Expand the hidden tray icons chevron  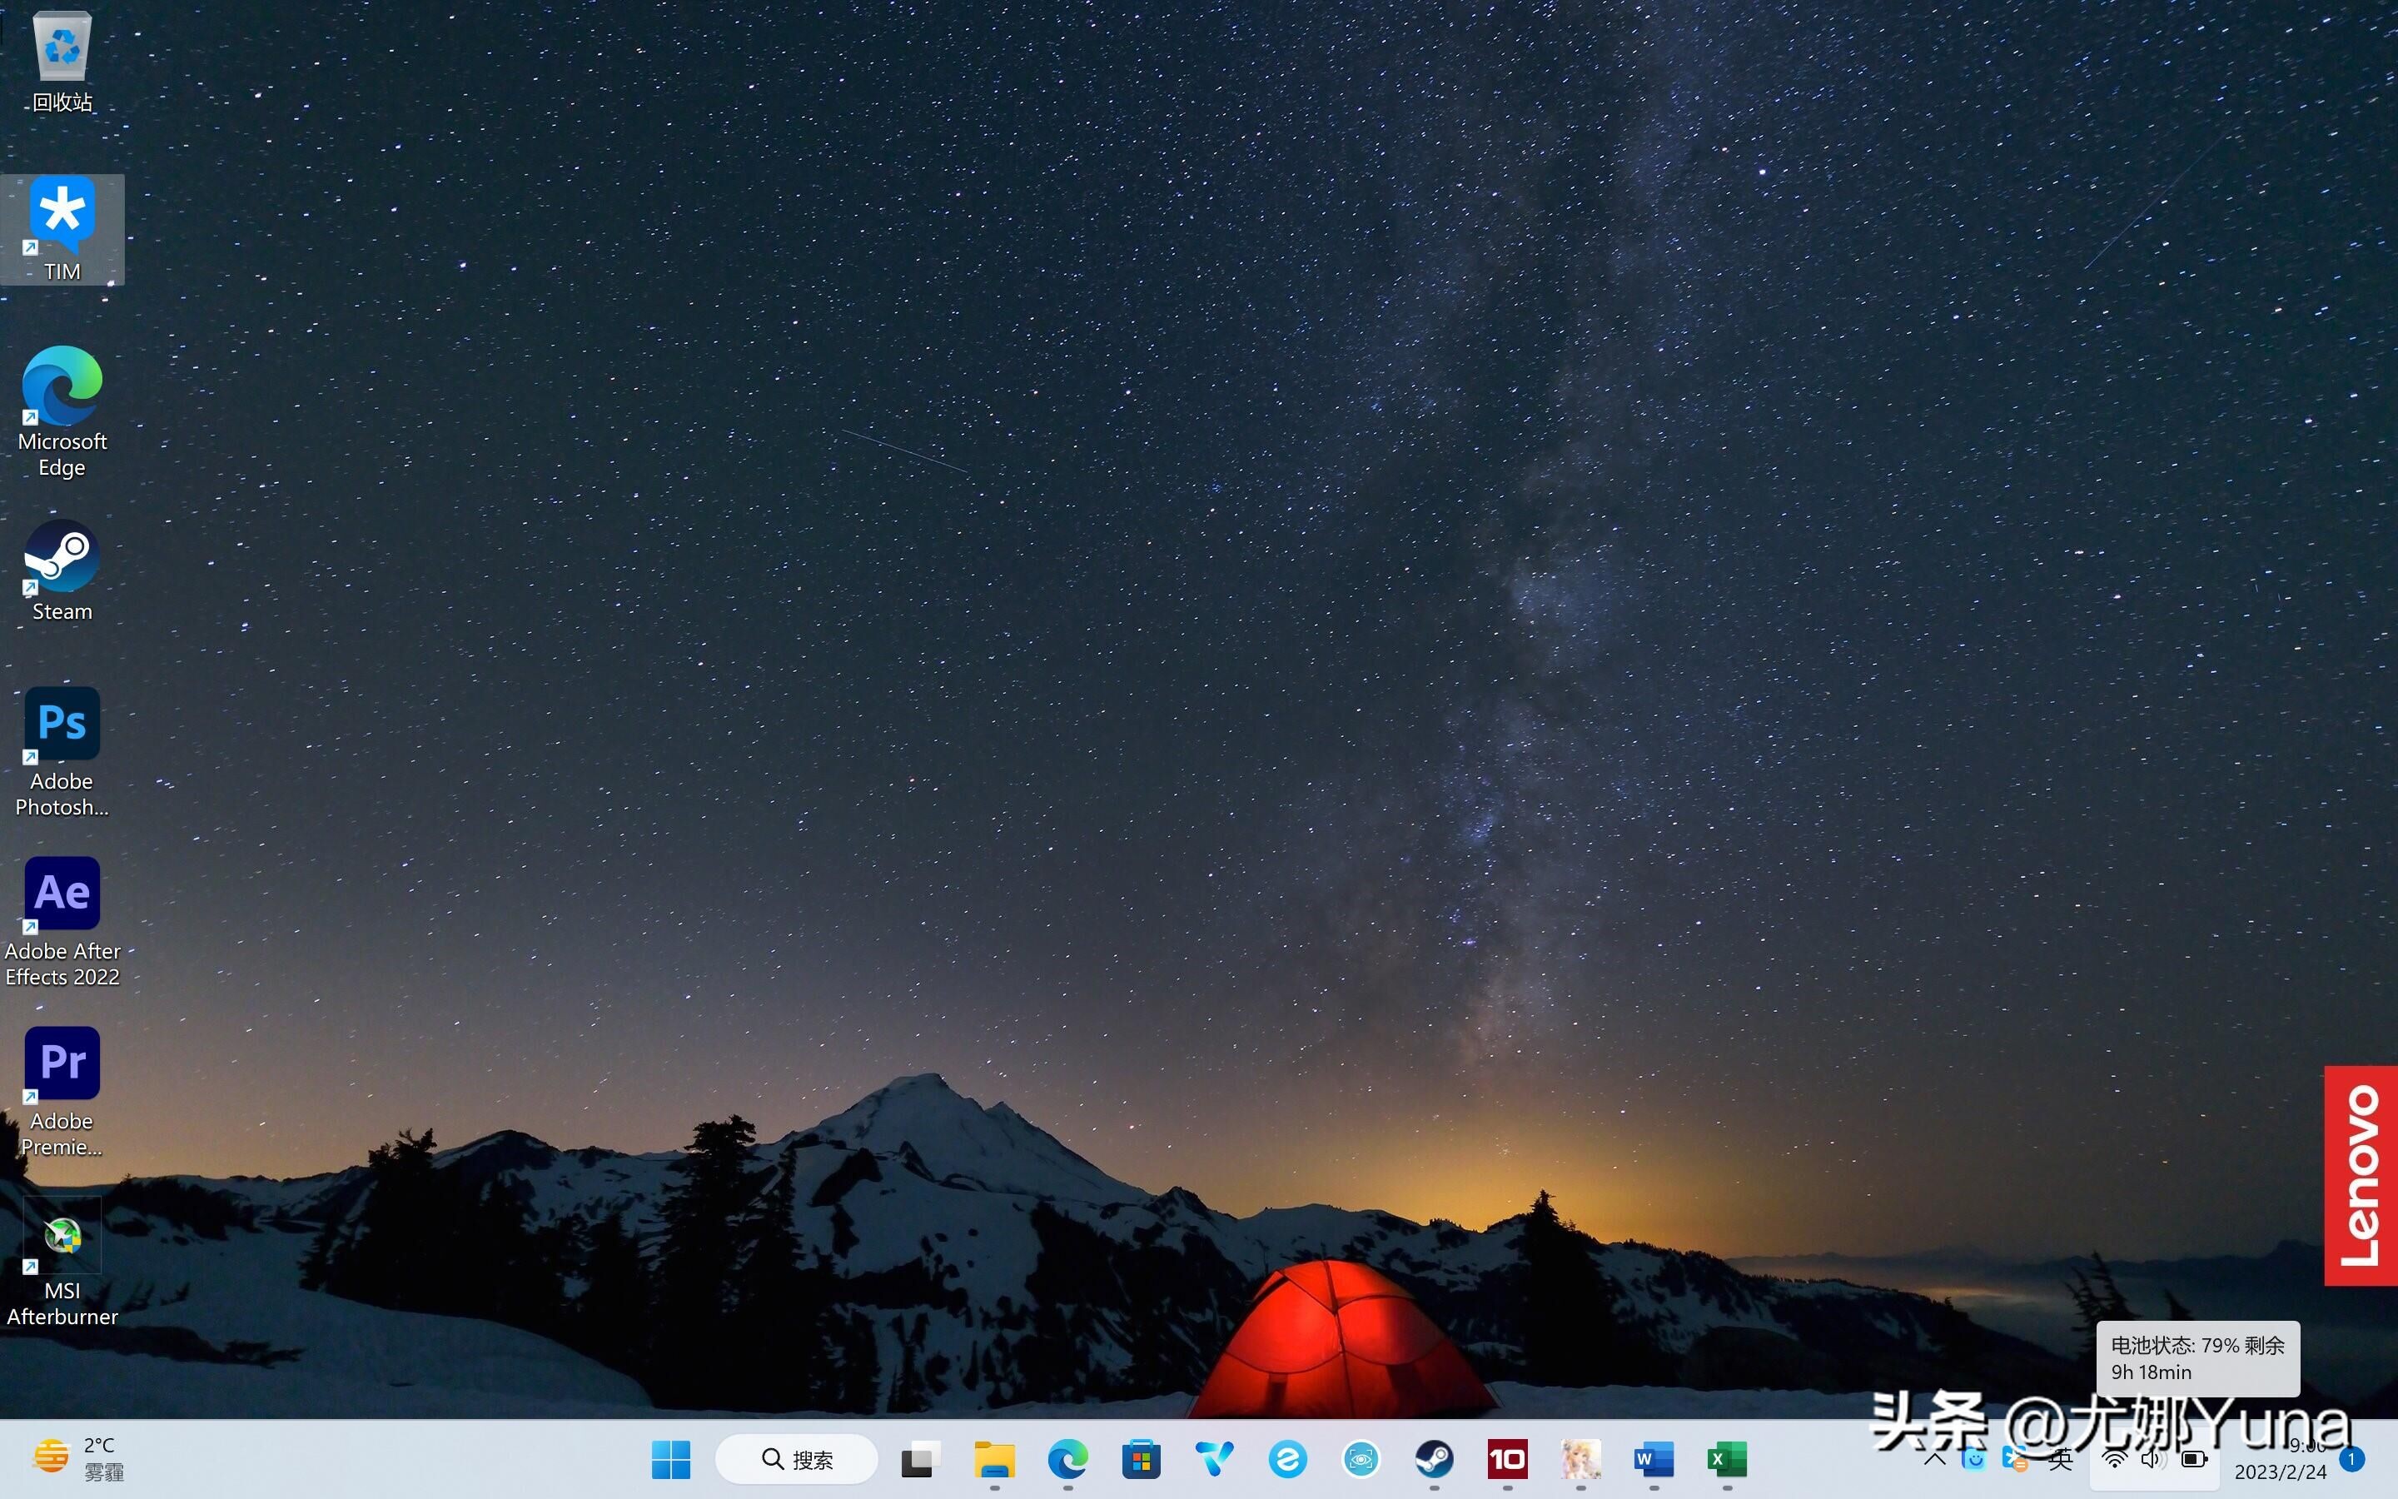pos(1933,1459)
